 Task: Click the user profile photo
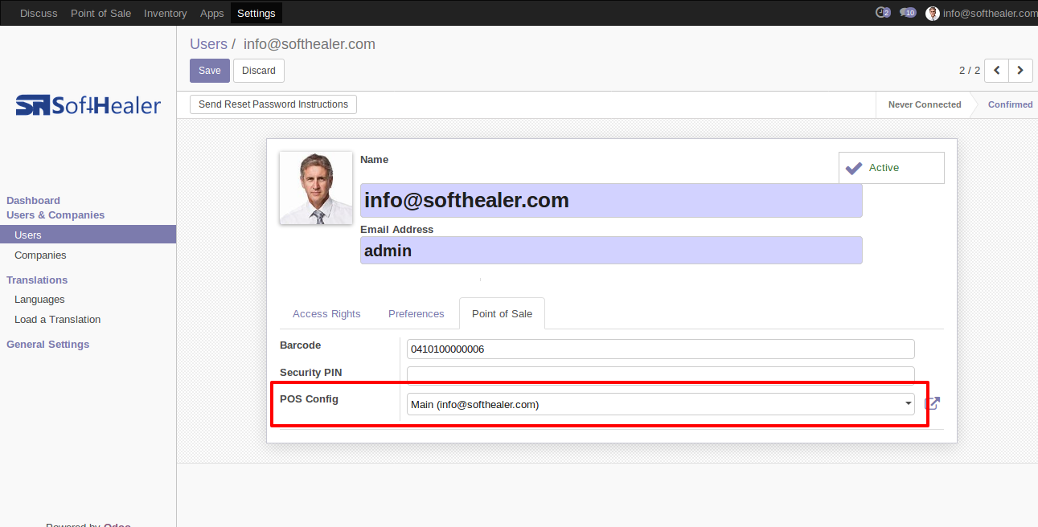pos(316,188)
